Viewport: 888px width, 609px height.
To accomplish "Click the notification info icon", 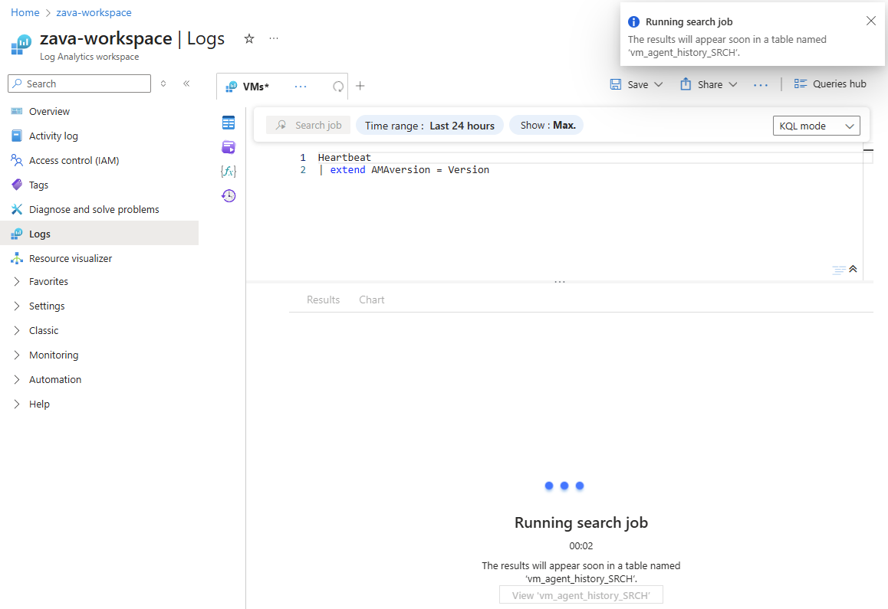I will click(x=633, y=22).
